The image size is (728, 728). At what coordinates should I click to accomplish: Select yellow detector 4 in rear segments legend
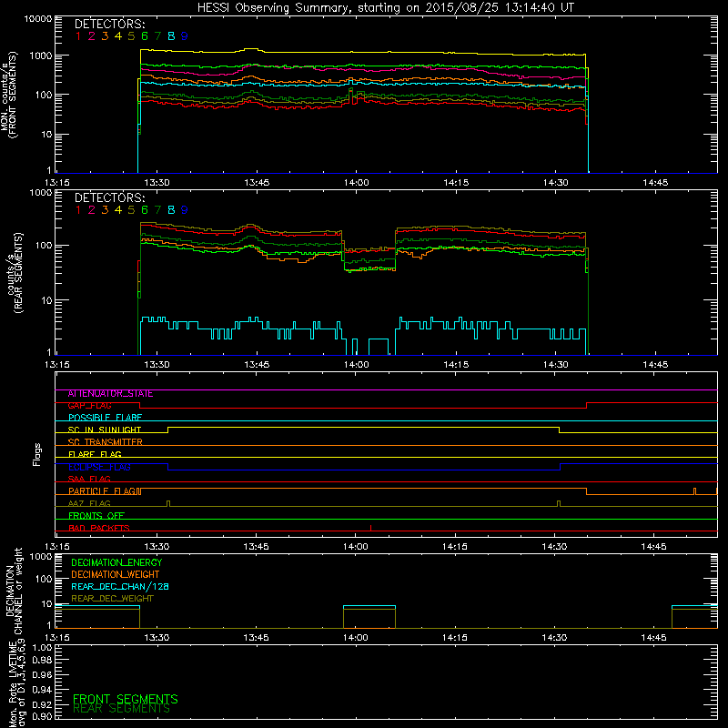118,210
